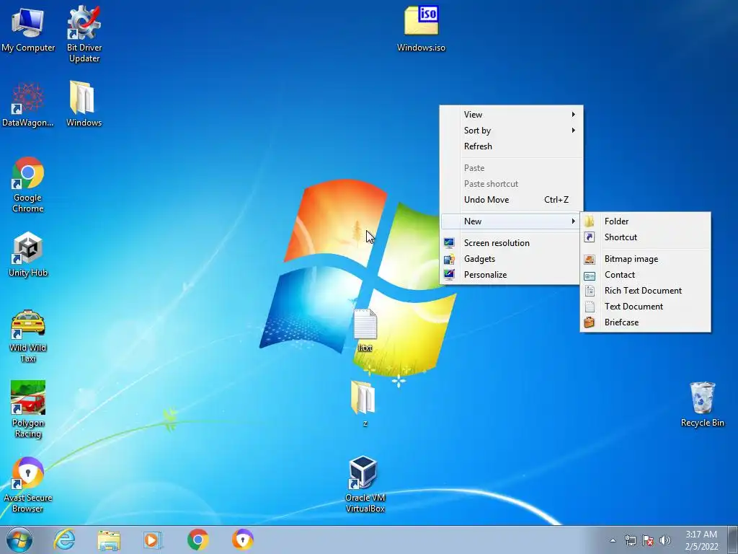Click the New submenu entry
This screenshot has height=554, width=738.
[511, 221]
